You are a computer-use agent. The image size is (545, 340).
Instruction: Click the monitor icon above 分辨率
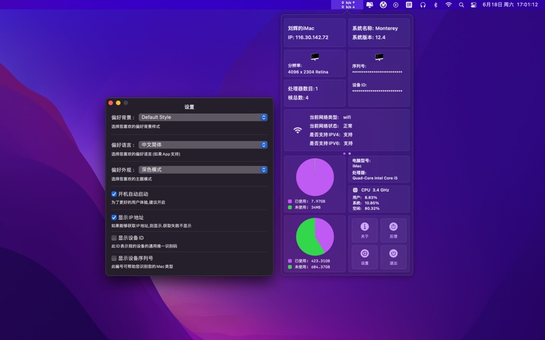click(x=315, y=56)
